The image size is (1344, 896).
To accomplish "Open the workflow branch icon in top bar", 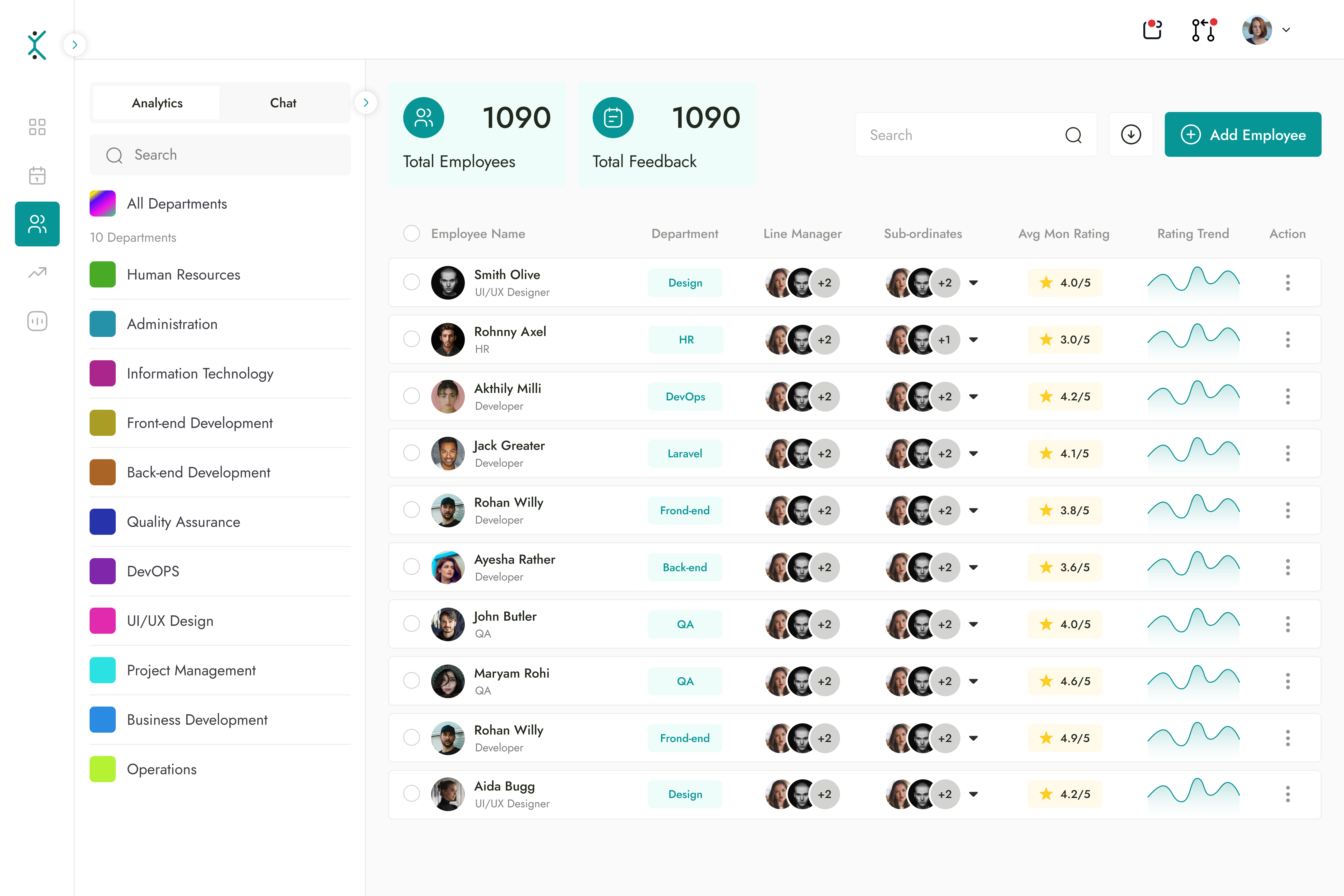I will (x=1203, y=30).
